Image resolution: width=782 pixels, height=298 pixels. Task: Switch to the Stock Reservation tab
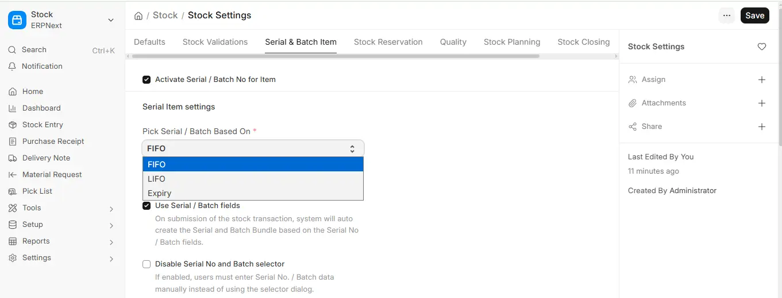388,42
